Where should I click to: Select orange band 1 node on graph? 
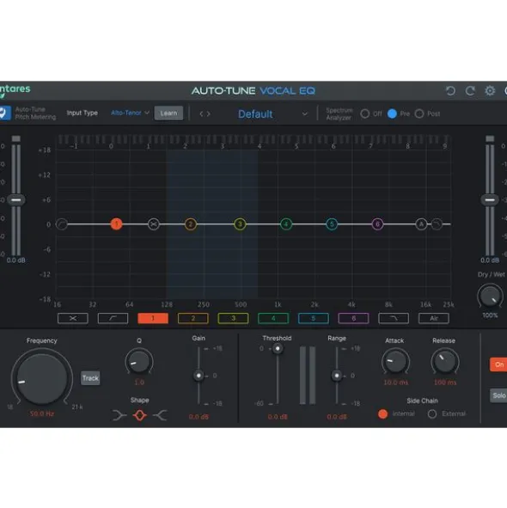[116, 223]
